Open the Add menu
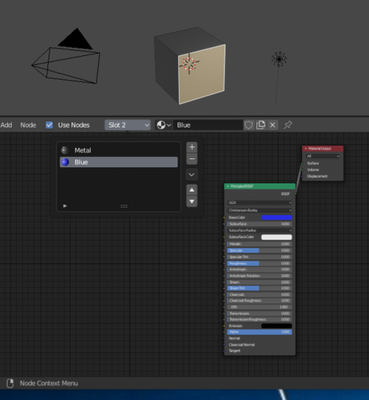 click(x=6, y=125)
